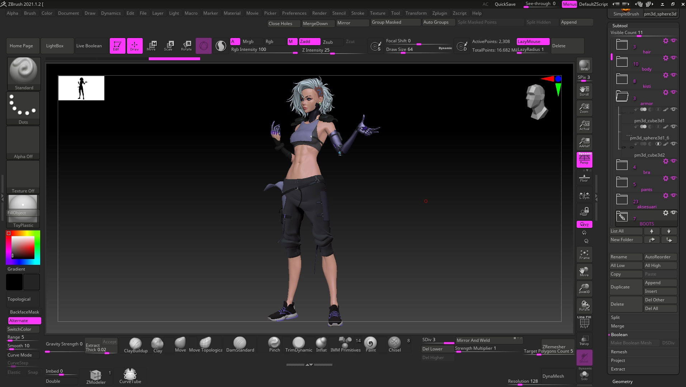Open the Zplugin menu
Screen dimensions: 686x387
point(439,13)
